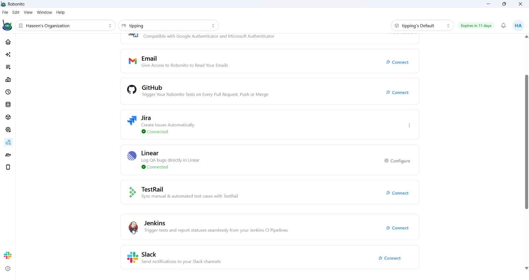Image resolution: width=529 pixels, height=280 pixels.
Task: Click the Jenkins butler logo
Action: (x=133, y=228)
